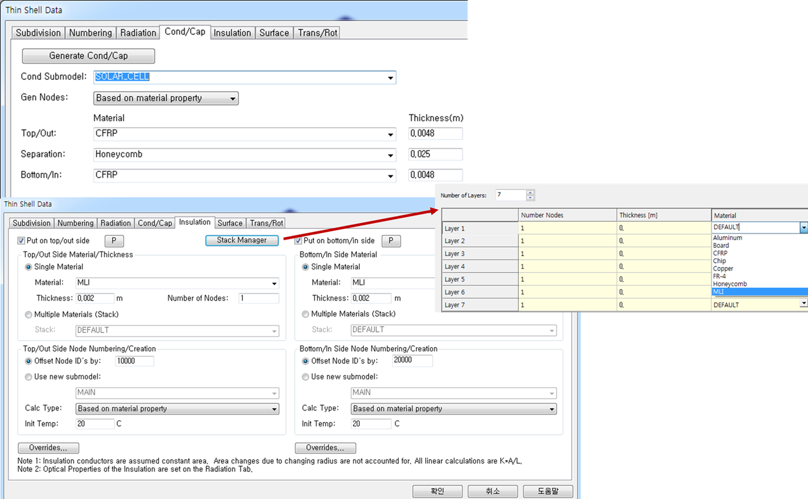Click bottom/in side Overrides button
808x499 pixels.
pyautogui.click(x=326, y=448)
